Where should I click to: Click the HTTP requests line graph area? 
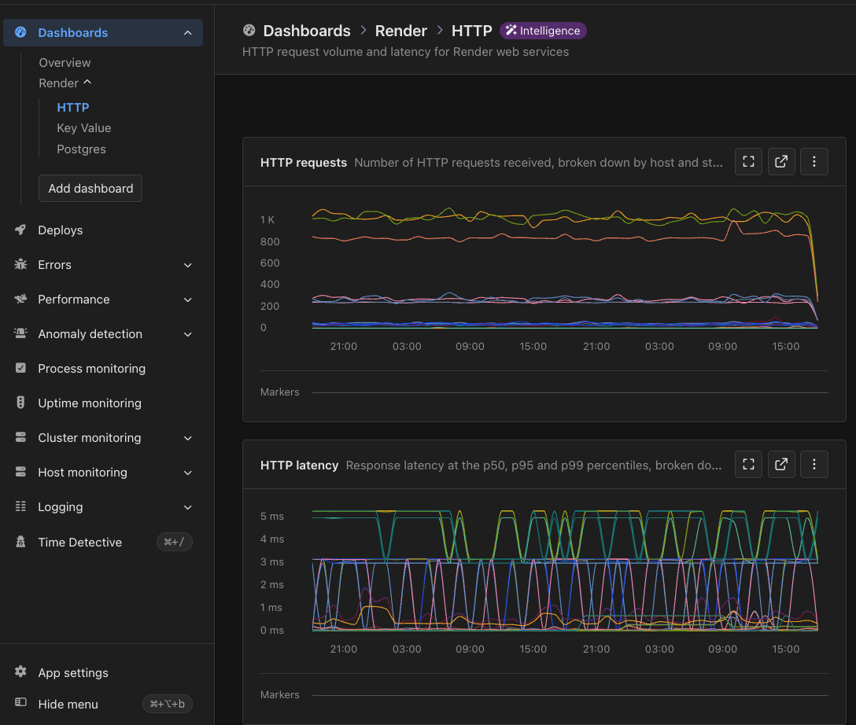pyautogui.click(x=565, y=268)
